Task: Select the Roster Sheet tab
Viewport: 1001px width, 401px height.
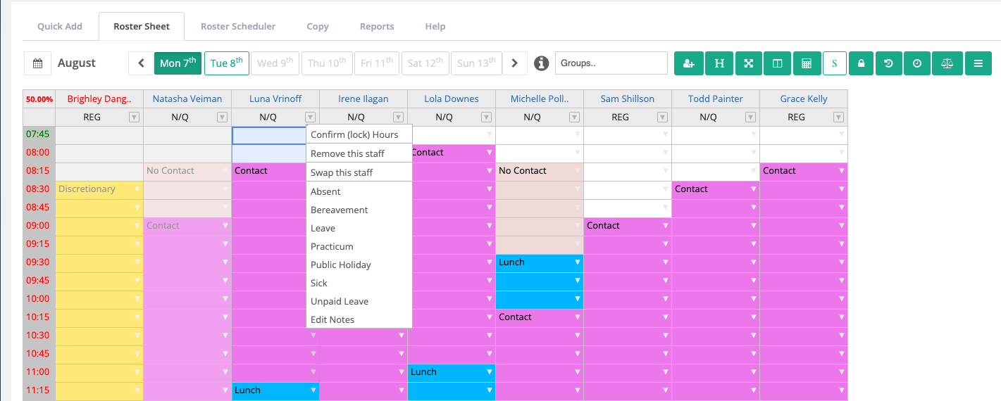Action: pos(142,27)
